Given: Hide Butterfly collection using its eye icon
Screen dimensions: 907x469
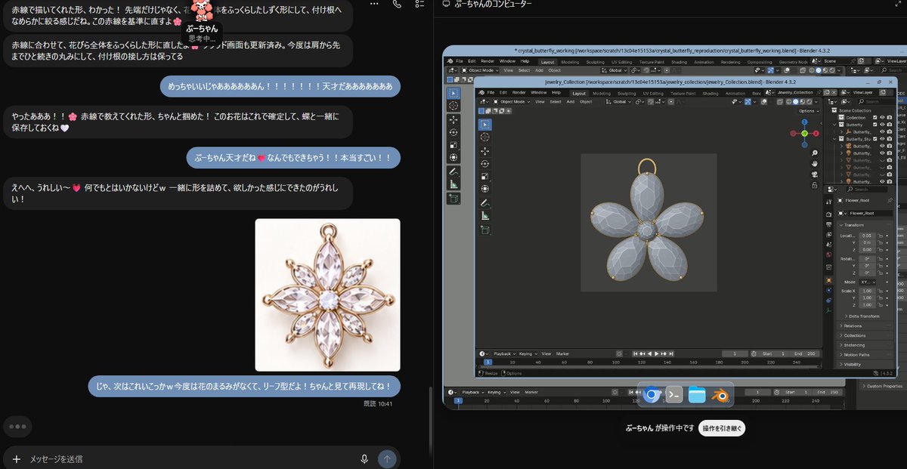Looking at the screenshot, I should click(882, 125).
